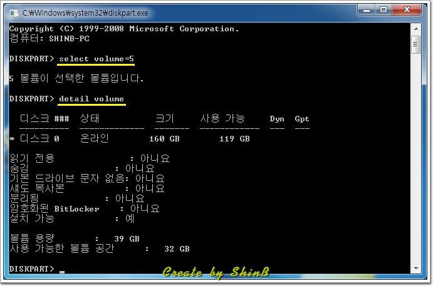Minimize the diskpart.exe window
This screenshot has height=286, width=433.
[367, 10]
